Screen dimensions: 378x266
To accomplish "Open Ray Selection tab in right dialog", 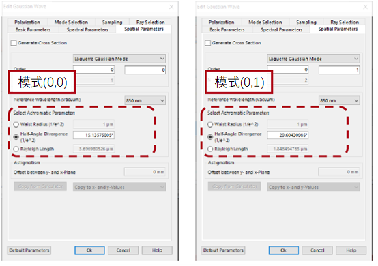I will click(x=345, y=22).
